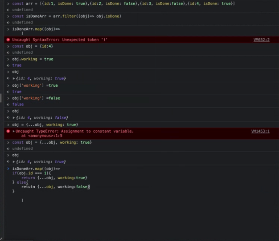279x241 pixels.
Task: Click the '} else{' line in the console input
Action: 20,182
